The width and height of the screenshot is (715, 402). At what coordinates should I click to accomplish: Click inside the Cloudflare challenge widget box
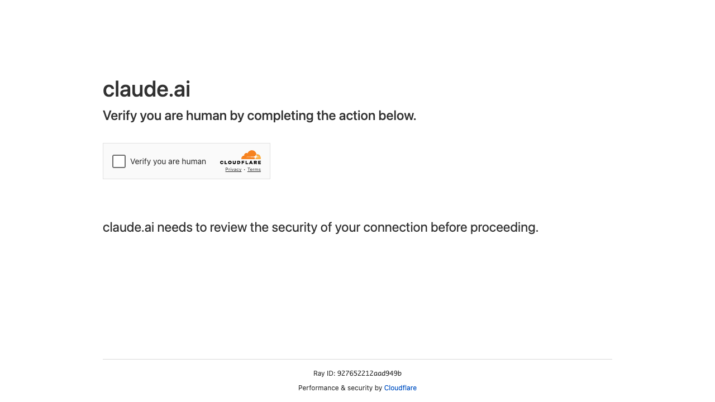click(x=187, y=161)
